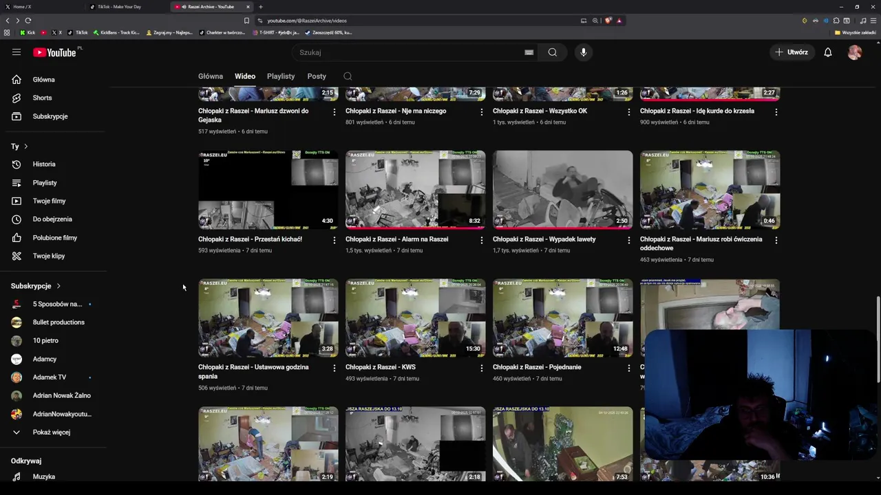This screenshot has height=495, width=881.
Task: Play Wypadek lawety video thumbnail
Action: point(563,190)
